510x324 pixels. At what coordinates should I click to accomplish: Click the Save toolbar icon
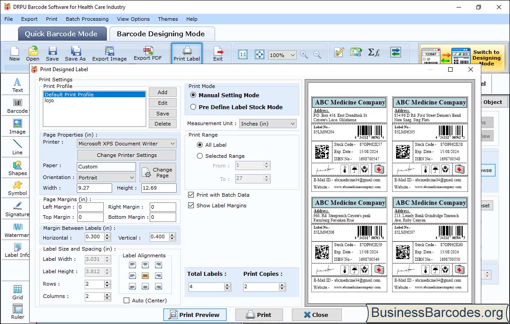[52, 54]
